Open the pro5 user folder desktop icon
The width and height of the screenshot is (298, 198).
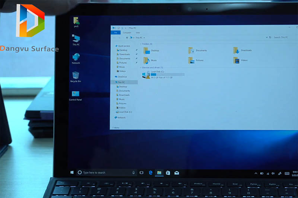pos(76,22)
